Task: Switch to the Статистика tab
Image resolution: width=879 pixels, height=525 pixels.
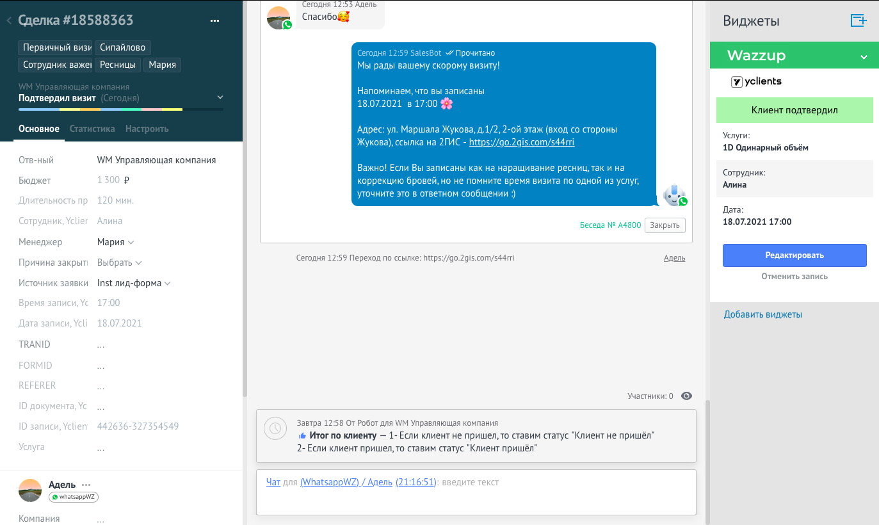Action: tap(92, 129)
